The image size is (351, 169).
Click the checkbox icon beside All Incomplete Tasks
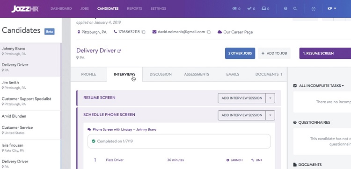(295, 86)
